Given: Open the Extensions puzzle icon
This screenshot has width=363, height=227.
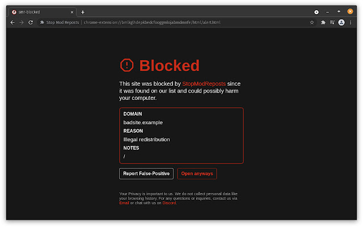Looking at the screenshot, I should pos(323,22).
